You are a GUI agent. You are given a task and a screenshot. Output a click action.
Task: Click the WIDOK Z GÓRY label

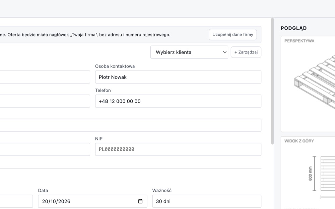click(x=299, y=141)
